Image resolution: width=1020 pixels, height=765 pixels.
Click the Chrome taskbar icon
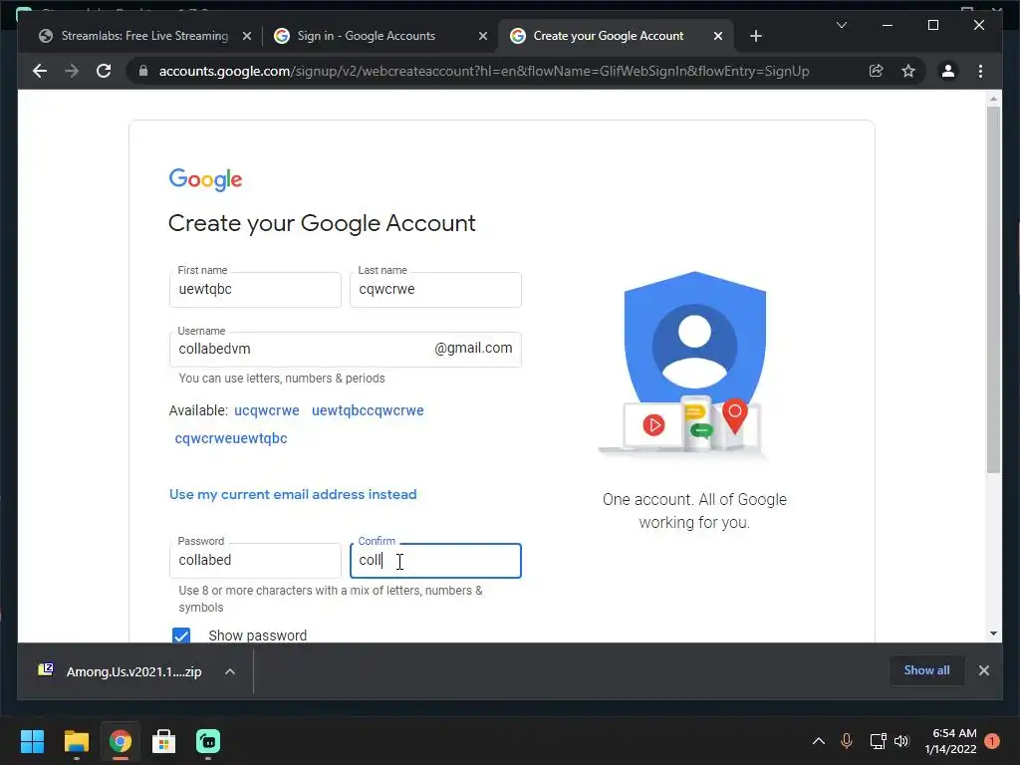pos(121,741)
